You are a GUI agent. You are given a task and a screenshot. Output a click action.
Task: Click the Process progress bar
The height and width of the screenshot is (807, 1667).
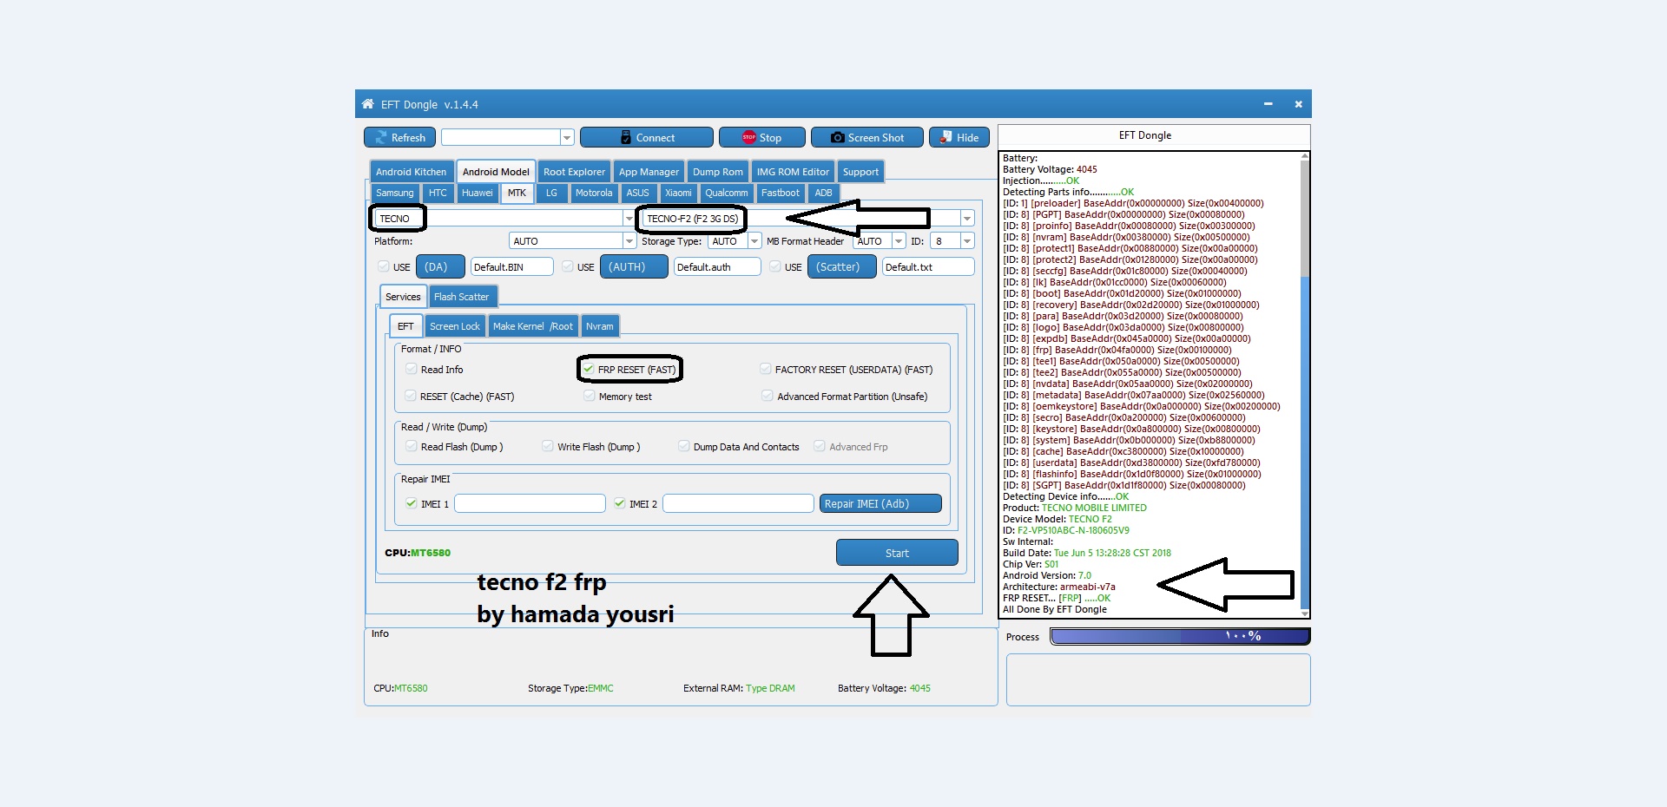1180,636
